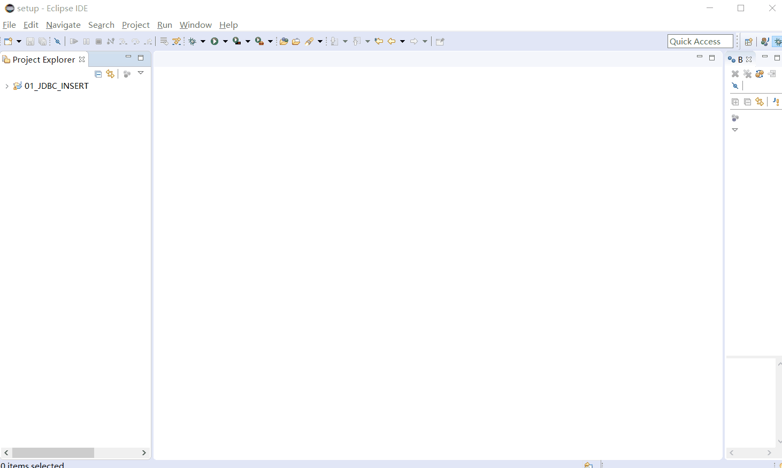Open the Search menu
The image size is (782, 468).
point(101,25)
